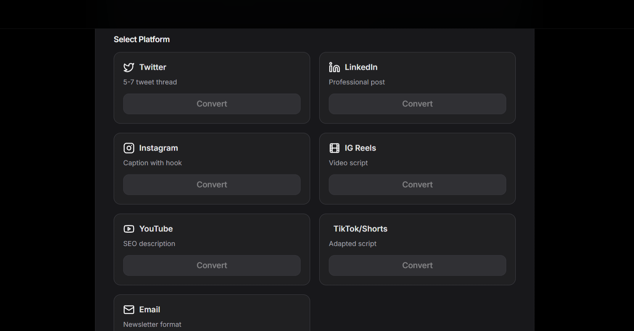
Task: Select the TikTok/Shorts platform title
Action: pos(360,229)
